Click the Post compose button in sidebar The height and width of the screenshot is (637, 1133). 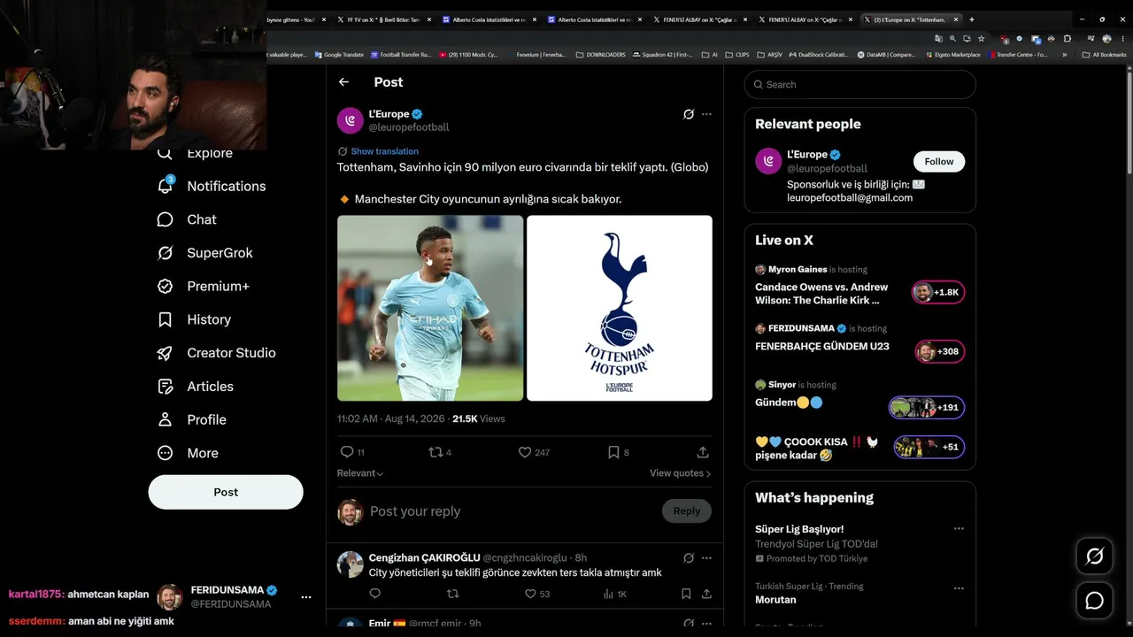[226, 492]
